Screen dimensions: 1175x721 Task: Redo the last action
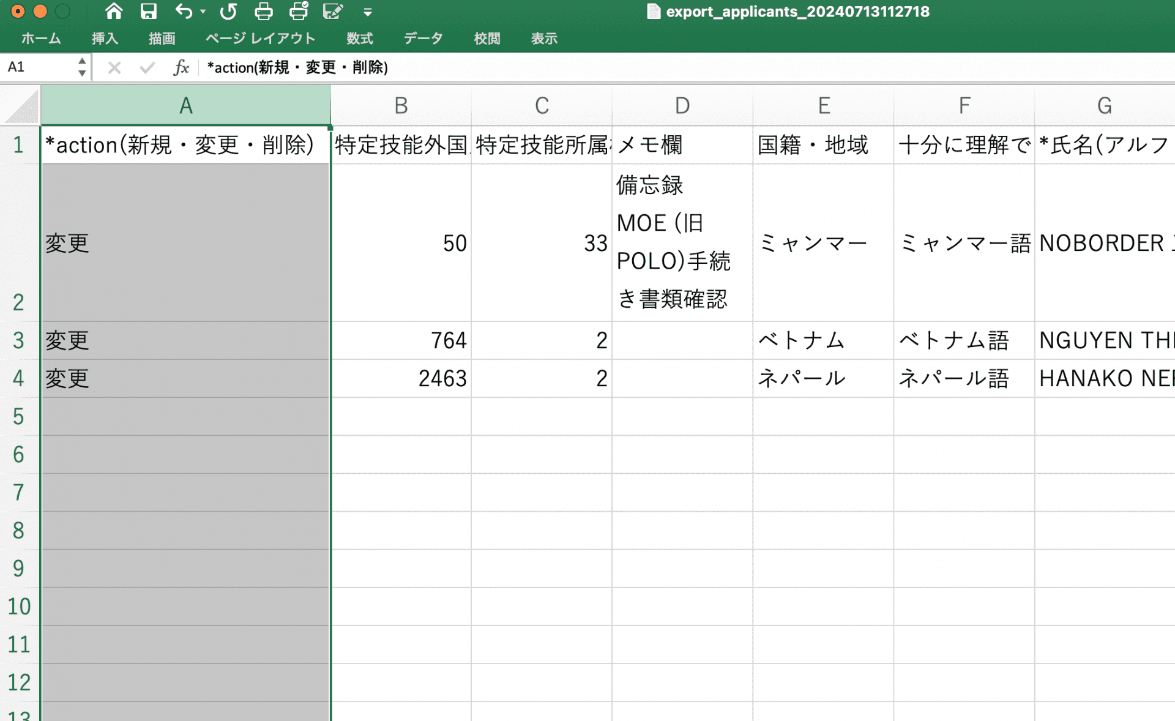click(228, 10)
